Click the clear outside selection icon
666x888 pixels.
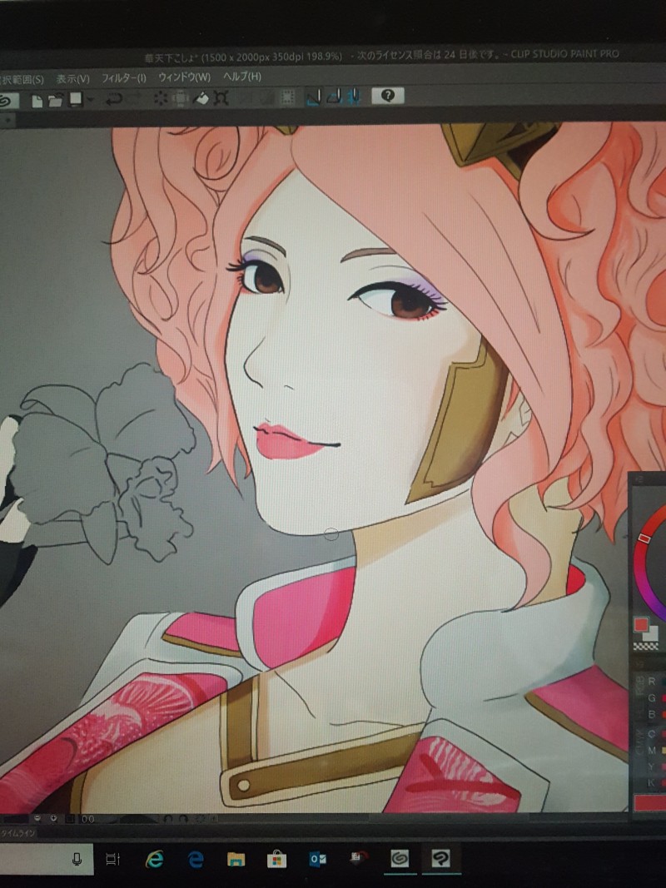point(180,98)
